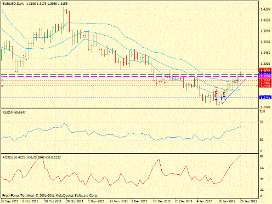The image size is (272, 204).
Task: Select the 1.2590 price axis label
Action: click(265, 106)
